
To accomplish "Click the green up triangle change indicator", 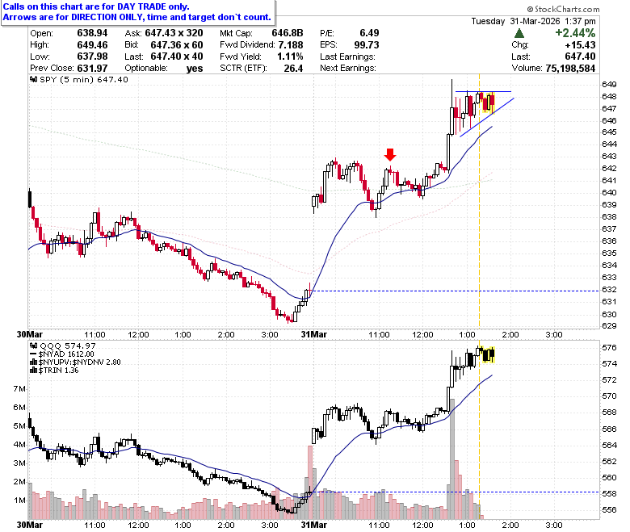I will (x=519, y=33).
